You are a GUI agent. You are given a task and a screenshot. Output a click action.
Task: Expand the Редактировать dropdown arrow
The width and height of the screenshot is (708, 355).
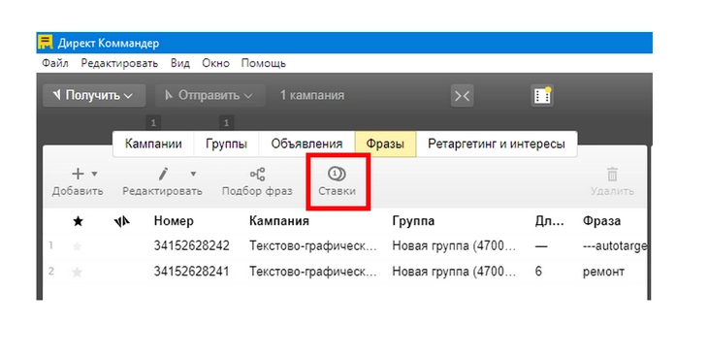point(193,174)
